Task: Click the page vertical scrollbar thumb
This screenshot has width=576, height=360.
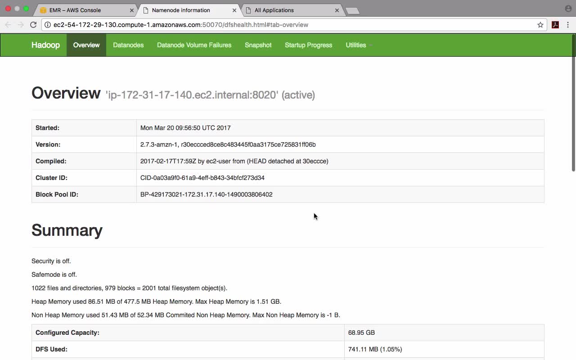Action: point(573,103)
